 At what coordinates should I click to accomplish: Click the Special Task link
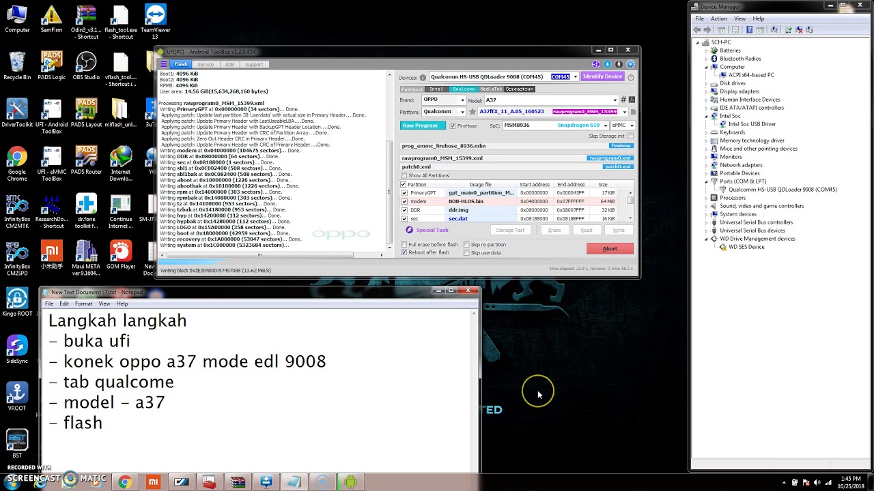coord(432,230)
